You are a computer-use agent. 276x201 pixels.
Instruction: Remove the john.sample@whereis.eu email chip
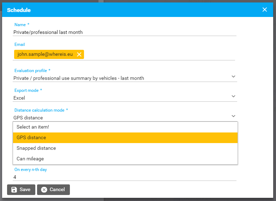[x=79, y=54]
